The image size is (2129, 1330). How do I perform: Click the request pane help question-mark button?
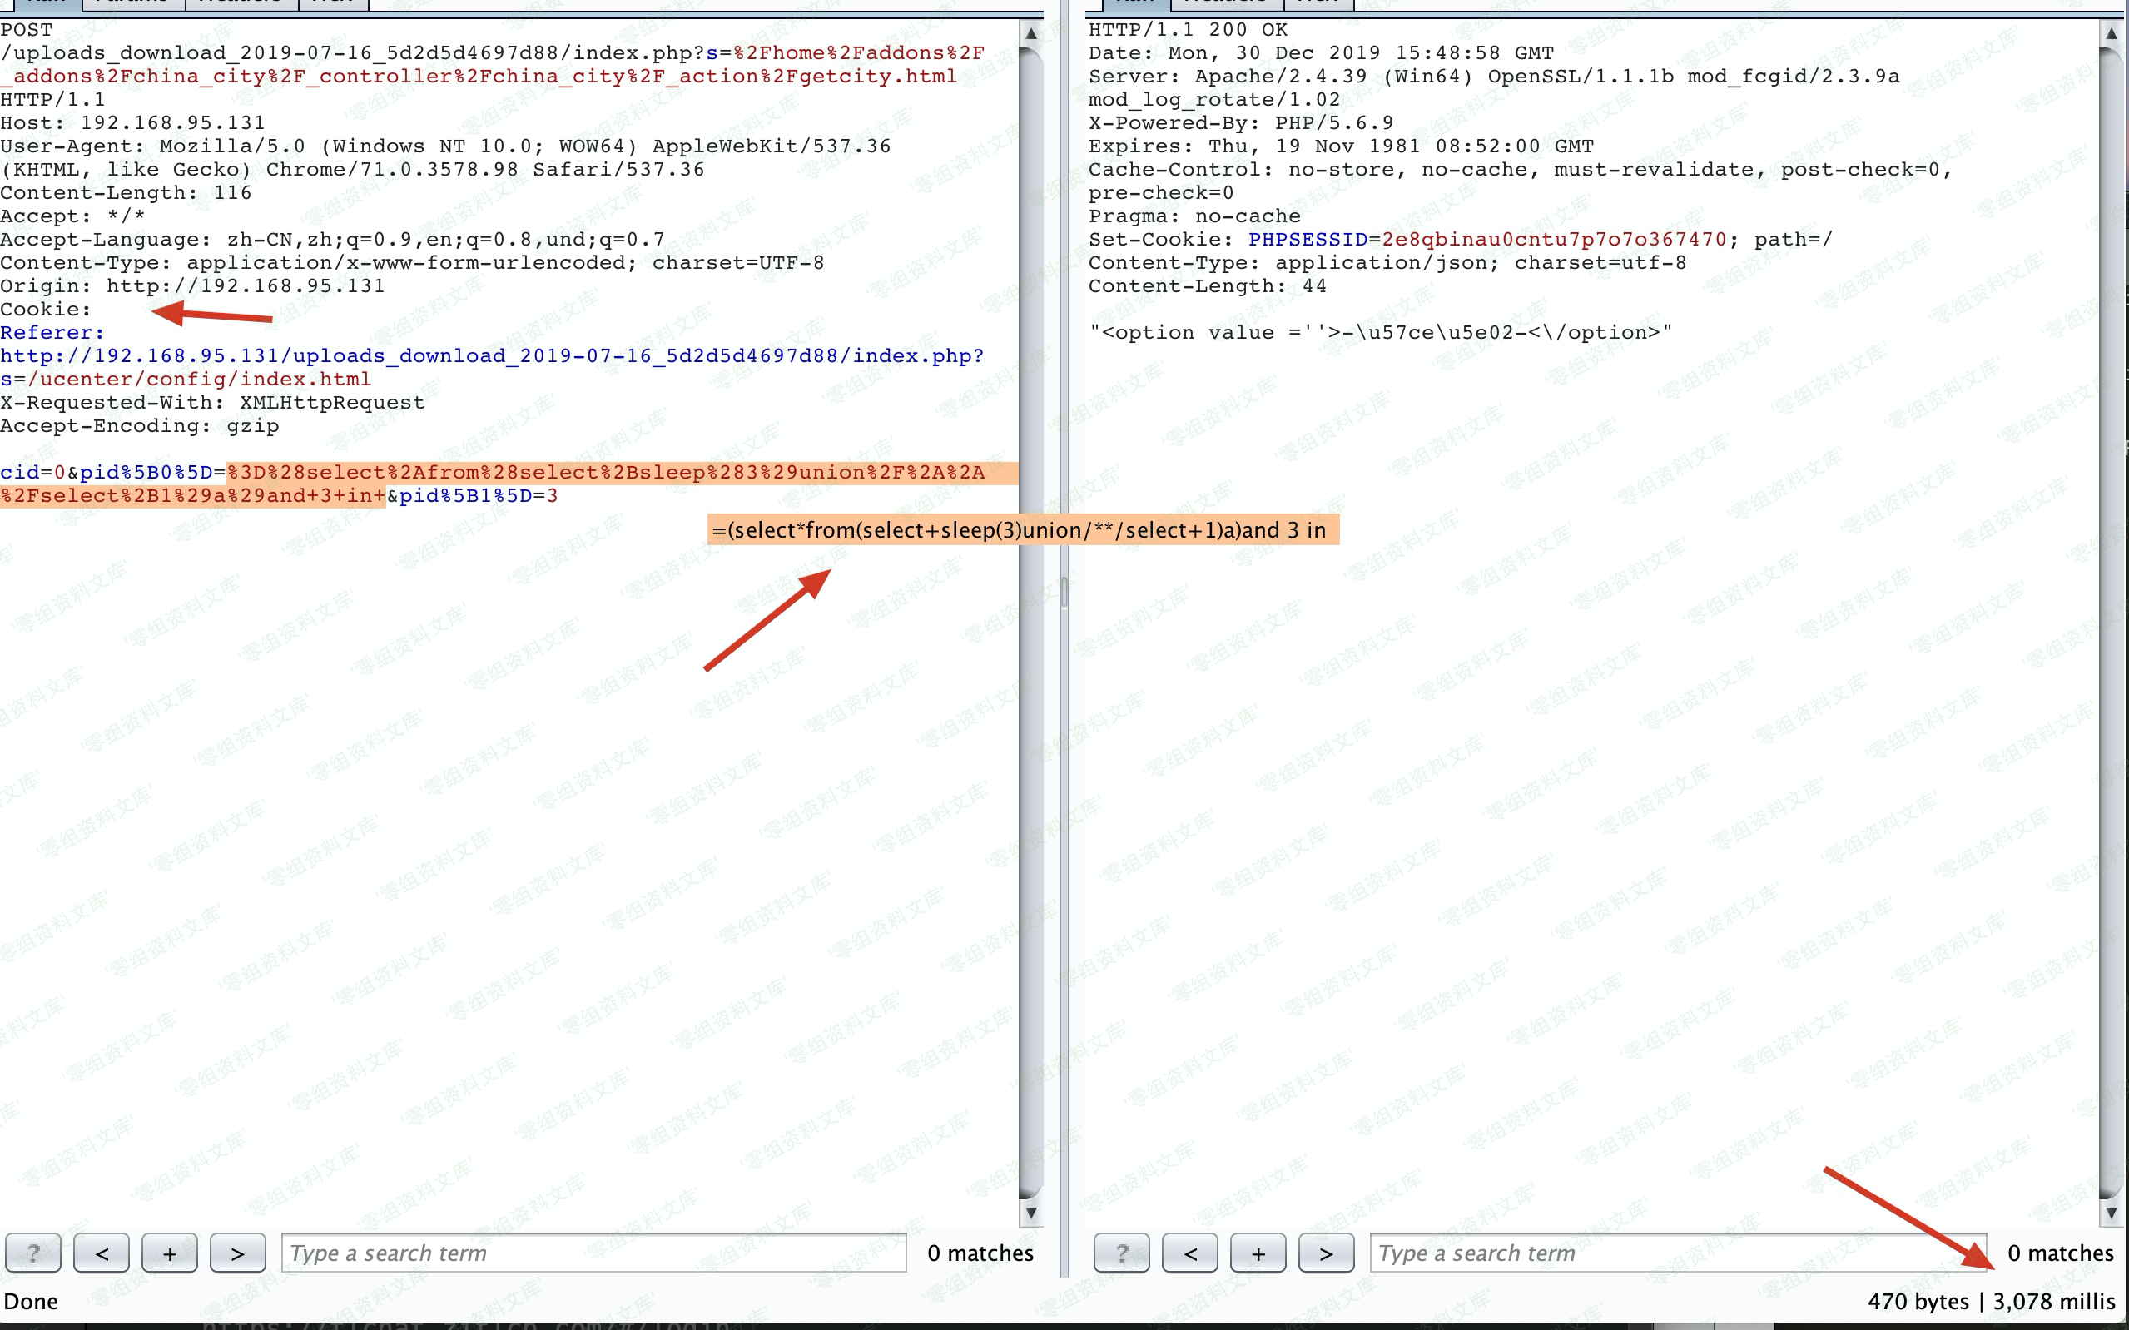coord(33,1253)
